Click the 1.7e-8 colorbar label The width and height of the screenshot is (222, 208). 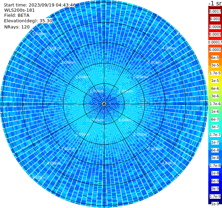coord(215,166)
